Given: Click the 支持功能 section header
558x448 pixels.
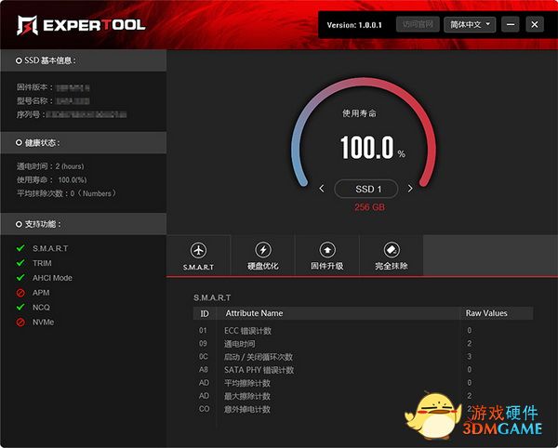Looking at the screenshot, I should pos(84,224).
